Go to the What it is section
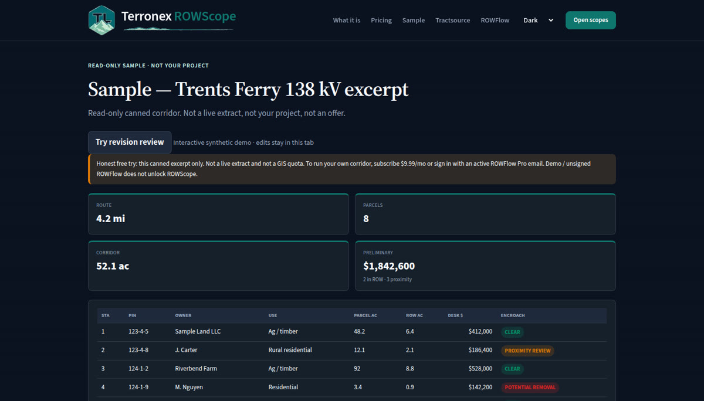Viewport: 704px width, 401px height. point(347,20)
